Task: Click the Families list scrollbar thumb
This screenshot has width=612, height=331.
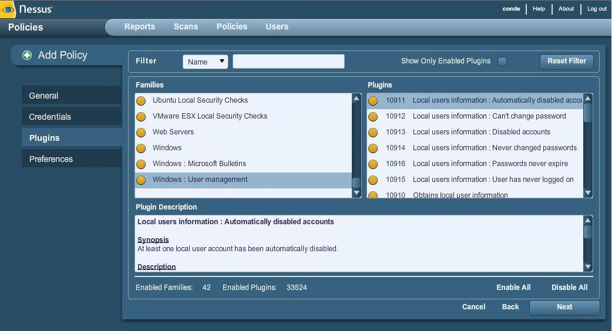Action: click(357, 183)
